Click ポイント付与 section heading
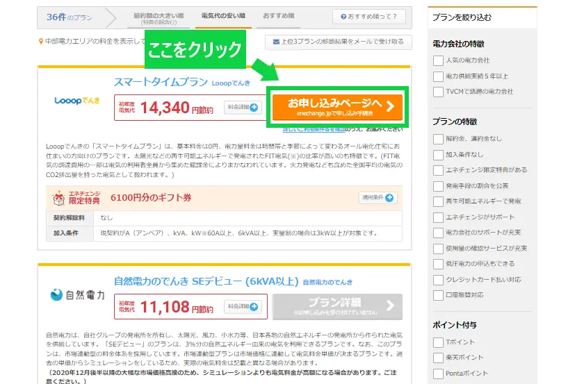Screen dimensions: 568x384 (454, 325)
